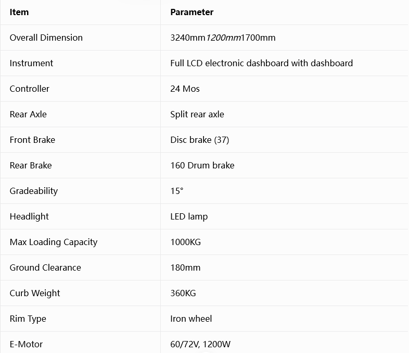
Task: Click the Disc brake (37) value
Action: (199, 140)
